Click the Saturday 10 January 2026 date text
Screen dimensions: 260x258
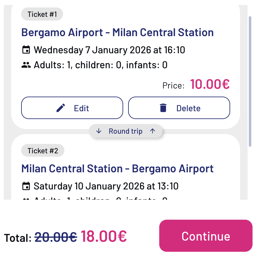(x=106, y=186)
